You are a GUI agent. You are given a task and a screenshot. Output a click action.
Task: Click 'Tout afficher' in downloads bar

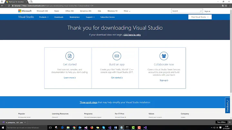click(x=221, y=122)
